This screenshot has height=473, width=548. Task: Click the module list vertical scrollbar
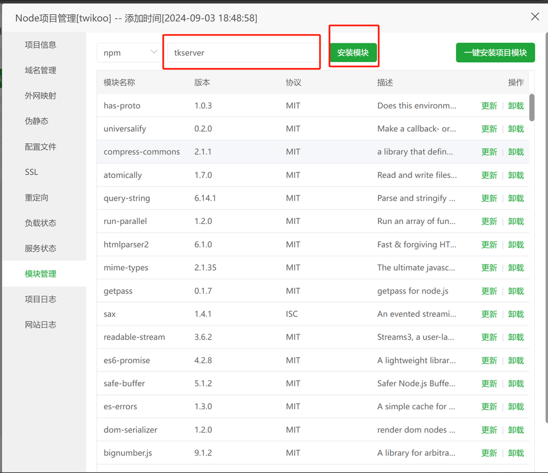(x=532, y=108)
